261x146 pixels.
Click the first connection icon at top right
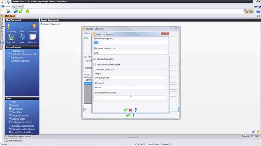(x=246, y=11)
